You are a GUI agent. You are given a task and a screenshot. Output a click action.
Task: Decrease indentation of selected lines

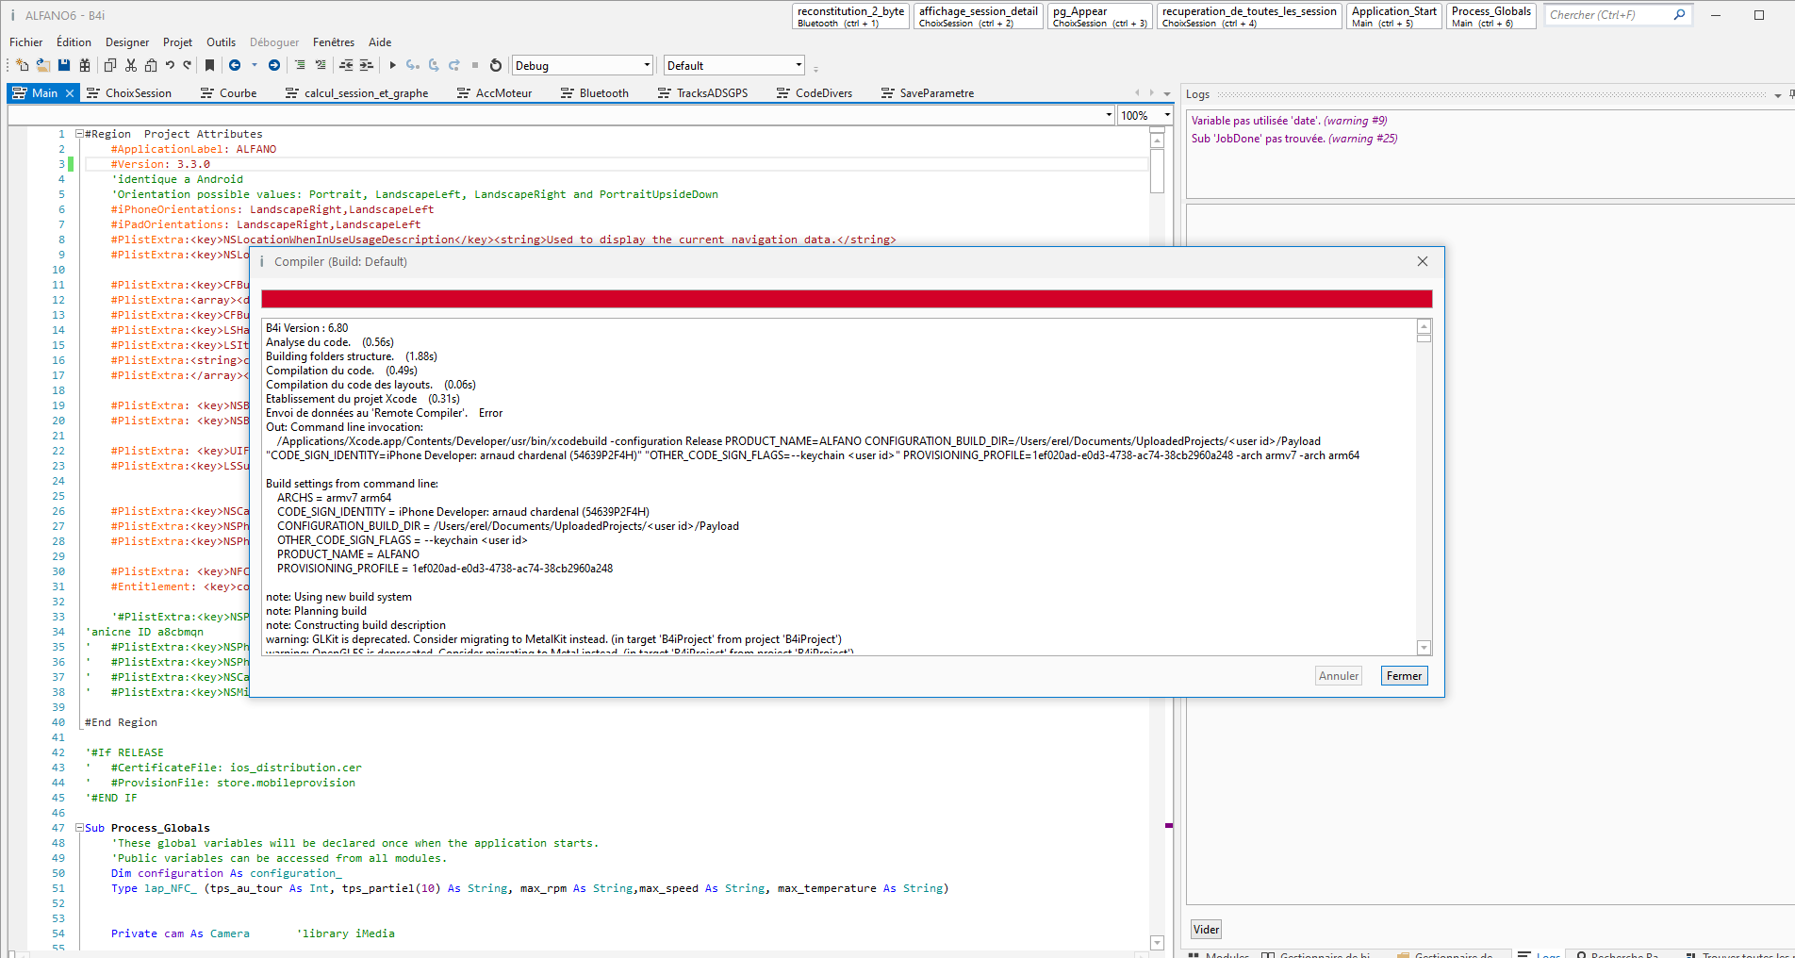coord(346,65)
